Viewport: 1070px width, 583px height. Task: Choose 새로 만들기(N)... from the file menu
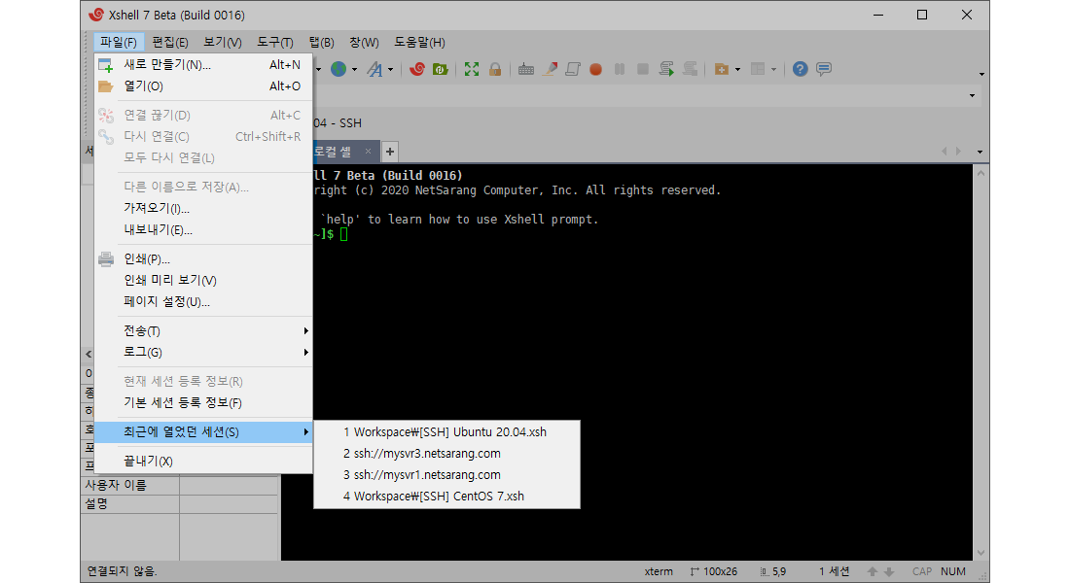pyautogui.click(x=203, y=65)
